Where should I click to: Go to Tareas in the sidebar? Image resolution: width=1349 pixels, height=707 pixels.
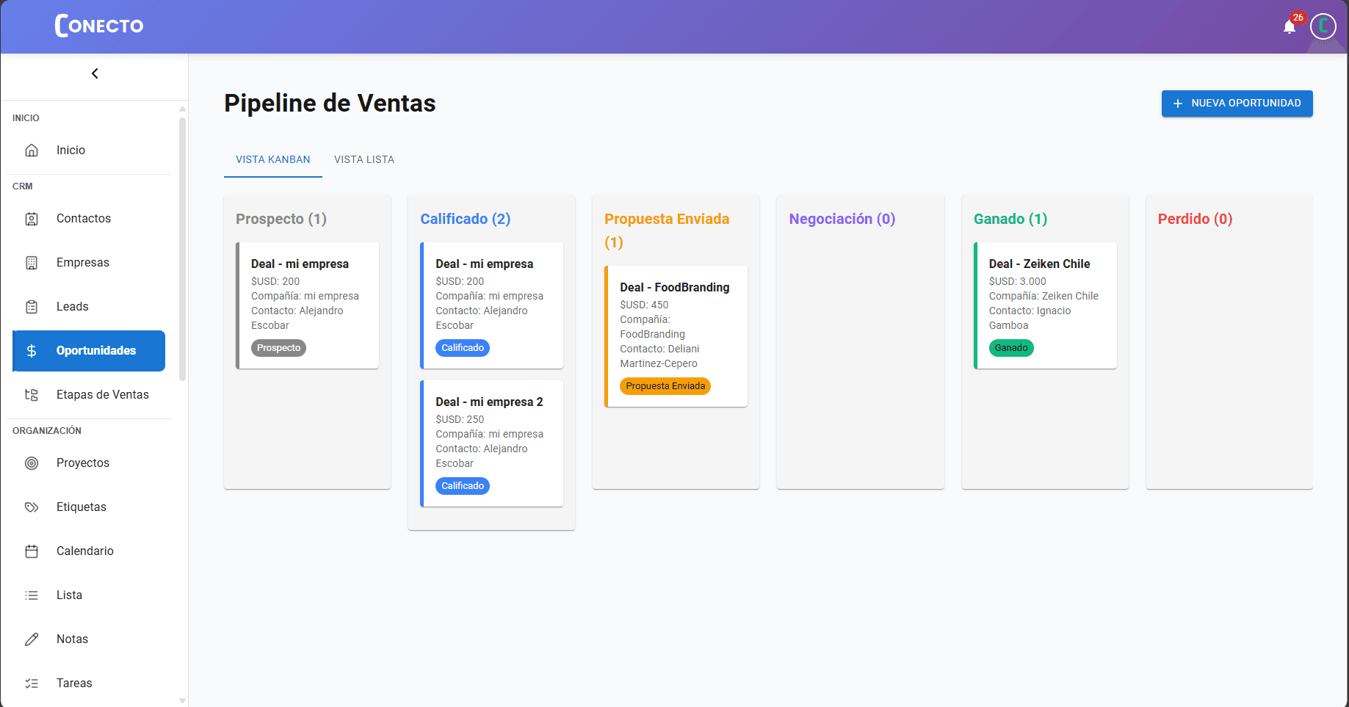74,684
